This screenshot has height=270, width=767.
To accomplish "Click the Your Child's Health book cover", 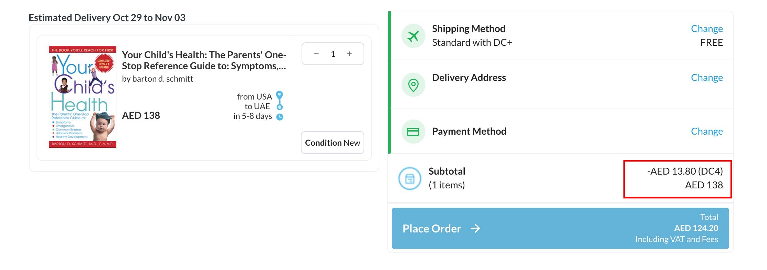I will pos(83,97).
